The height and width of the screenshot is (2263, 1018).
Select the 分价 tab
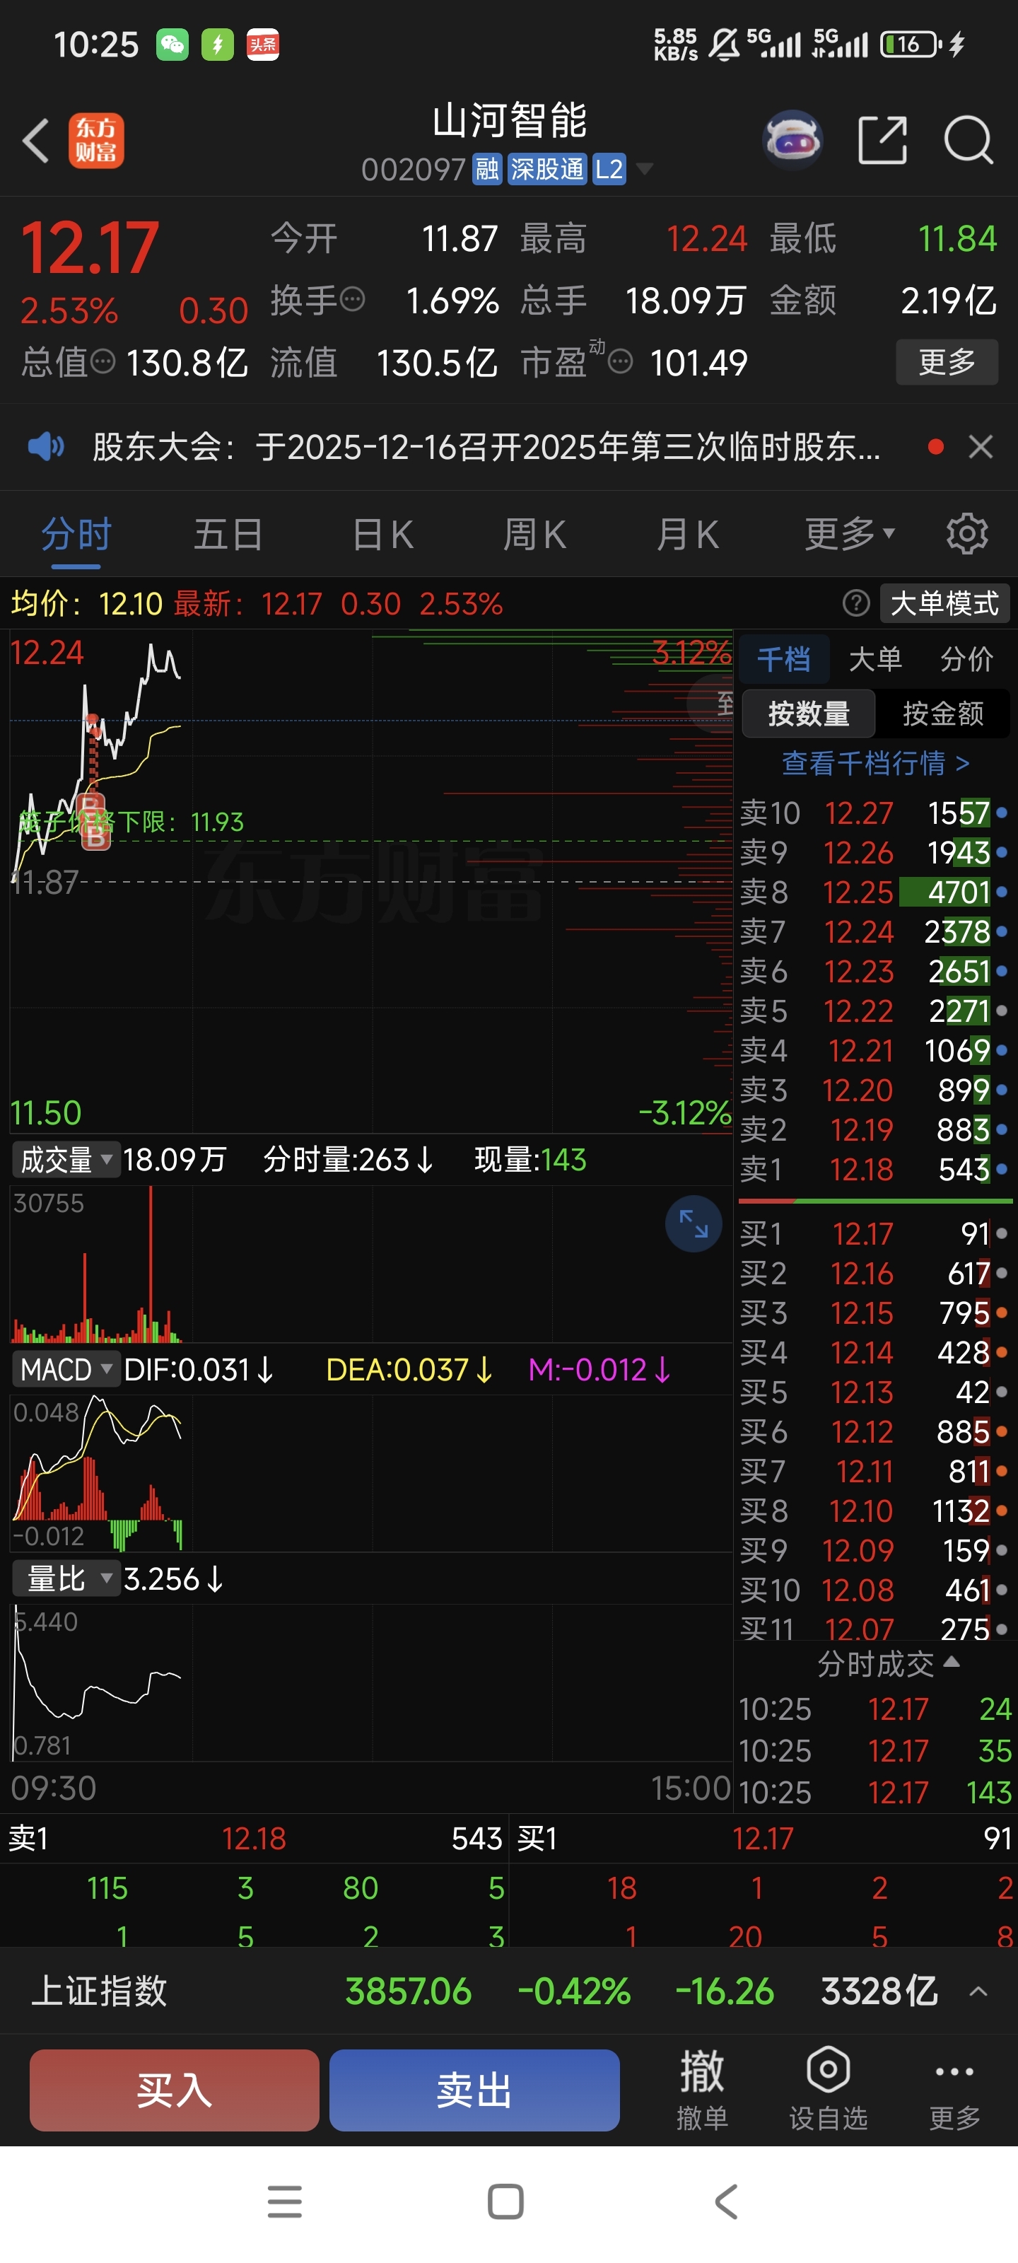click(966, 659)
